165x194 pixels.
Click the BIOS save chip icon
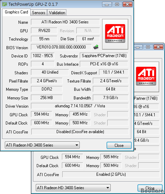pyautogui.click(x=96, y=47)
